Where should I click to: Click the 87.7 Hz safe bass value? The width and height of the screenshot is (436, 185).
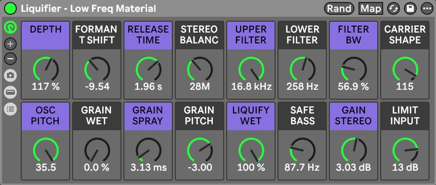[x=303, y=168]
